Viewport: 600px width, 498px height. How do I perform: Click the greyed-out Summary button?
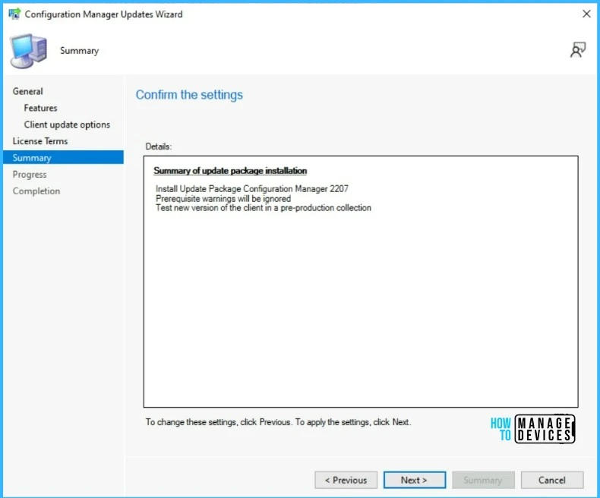(x=483, y=480)
